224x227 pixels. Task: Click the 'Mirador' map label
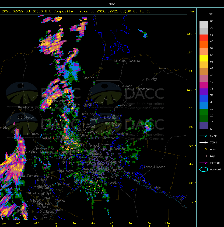(113, 183)
